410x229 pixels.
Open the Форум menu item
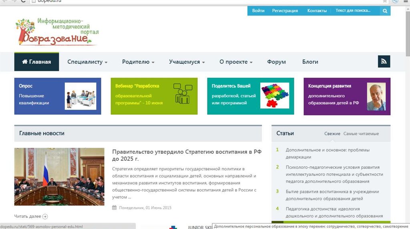[276, 62]
